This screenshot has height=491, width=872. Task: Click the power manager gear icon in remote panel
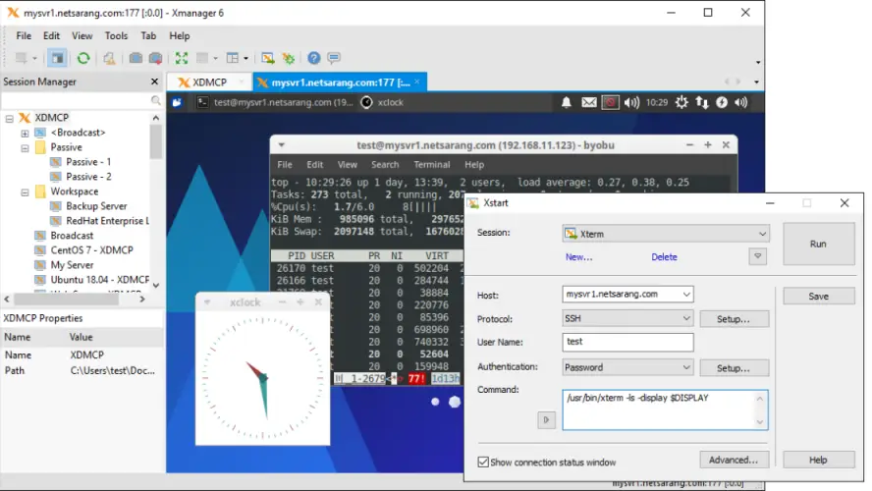681,102
